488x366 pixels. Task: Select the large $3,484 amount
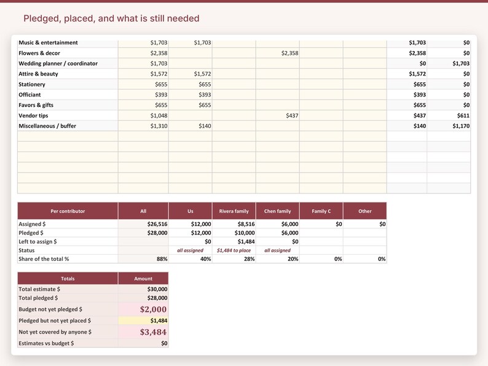click(x=153, y=332)
